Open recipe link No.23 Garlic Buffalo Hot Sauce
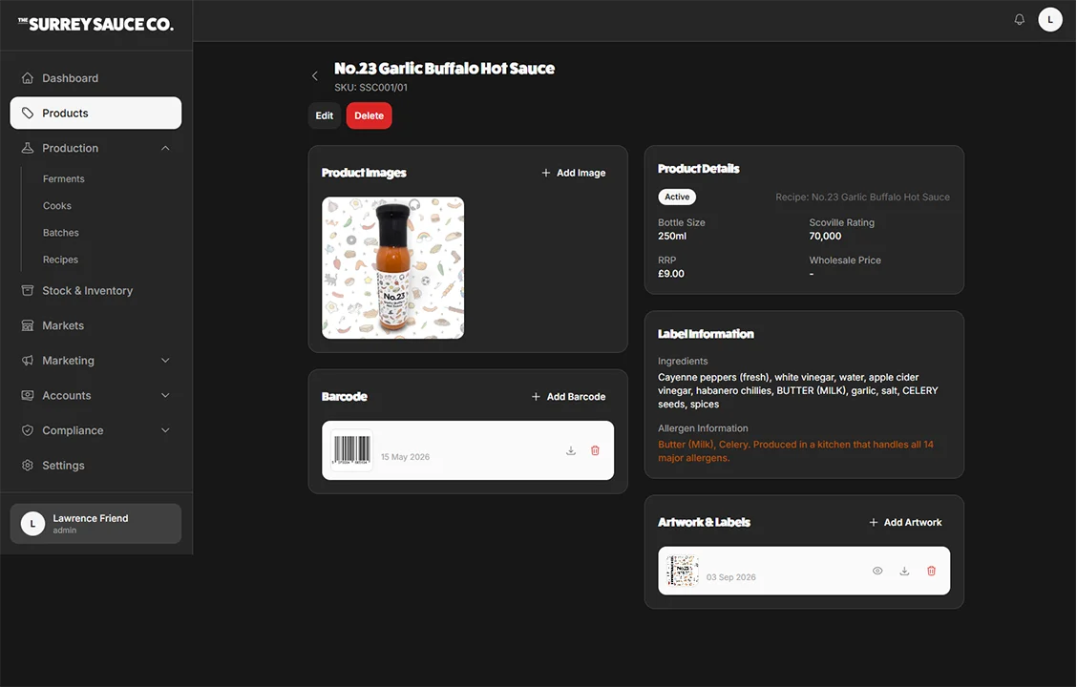1077x687 pixels. coord(863,197)
